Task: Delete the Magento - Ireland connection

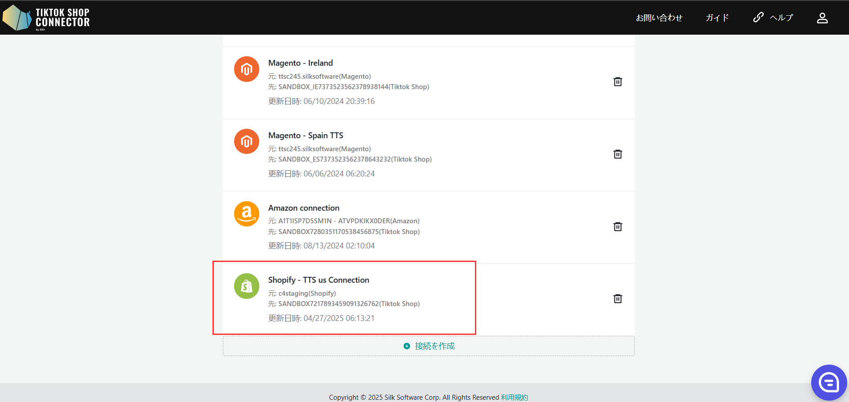Action: click(x=618, y=81)
